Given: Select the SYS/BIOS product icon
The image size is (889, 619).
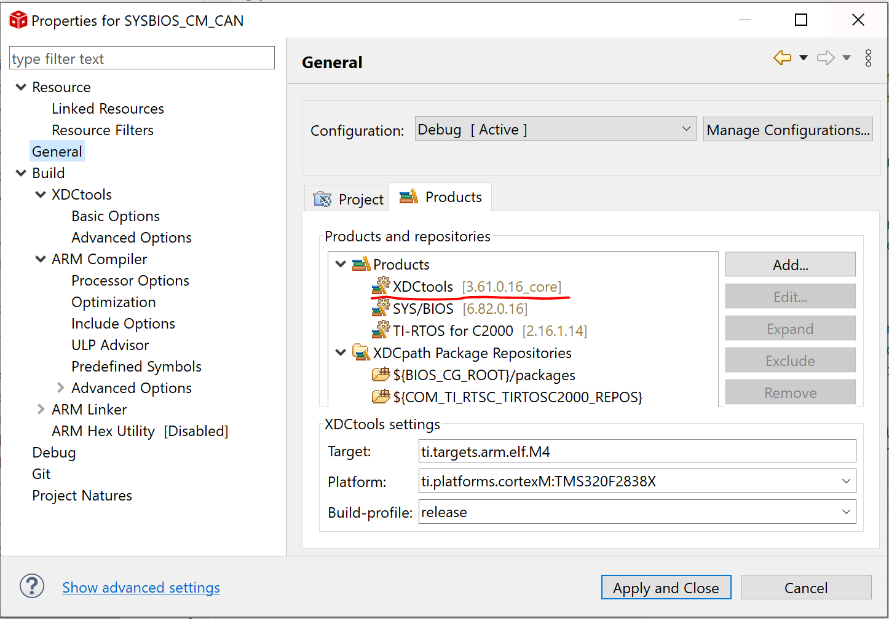Looking at the screenshot, I should [381, 308].
